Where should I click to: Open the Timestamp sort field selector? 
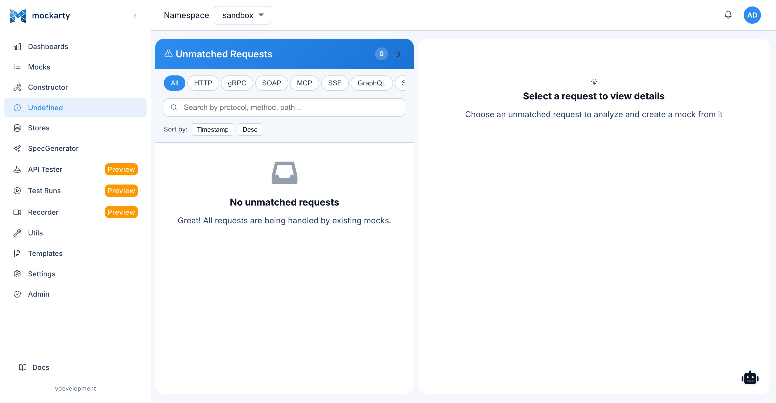[x=212, y=130]
